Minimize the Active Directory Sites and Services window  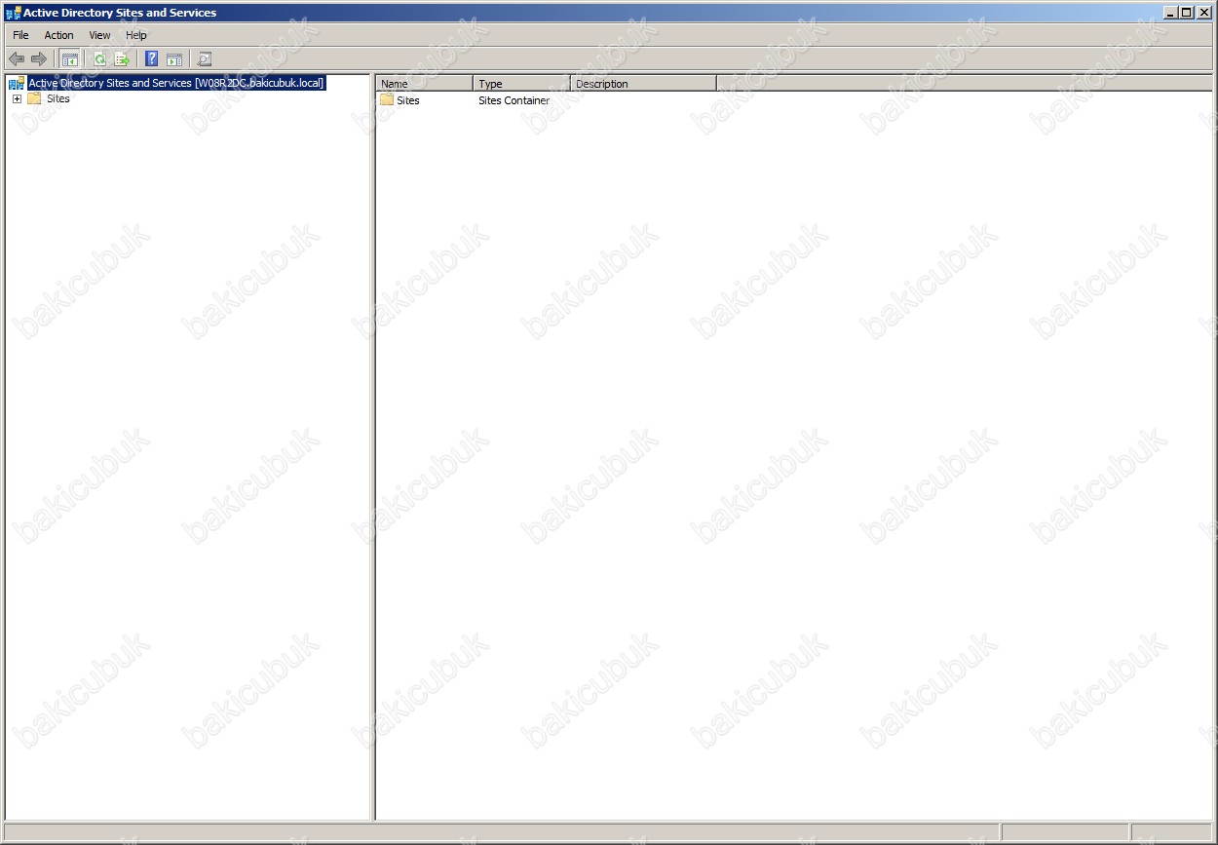(x=1170, y=13)
